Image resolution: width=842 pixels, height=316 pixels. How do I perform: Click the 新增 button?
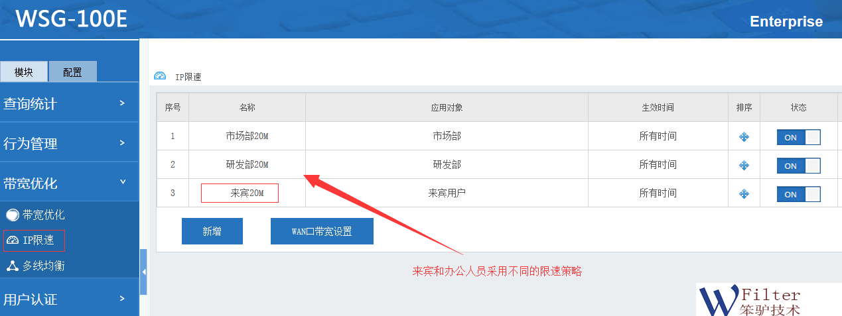coord(212,231)
